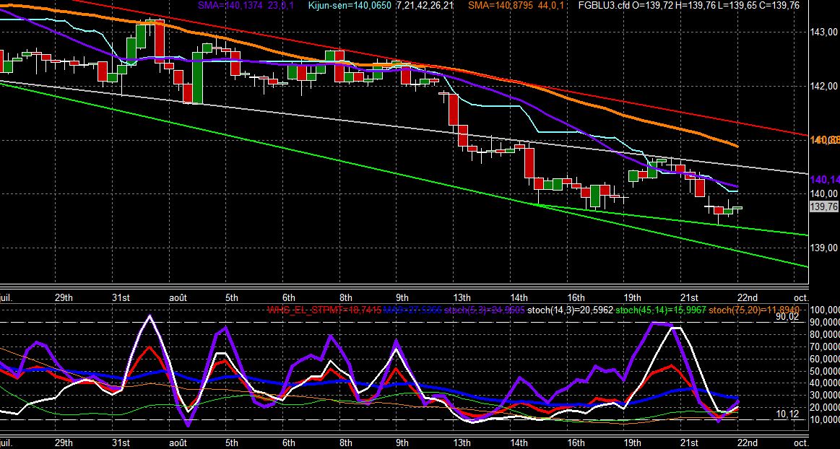Select the blue MA9 indicator label
Screen dimensions: 840x449
[412, 310]
